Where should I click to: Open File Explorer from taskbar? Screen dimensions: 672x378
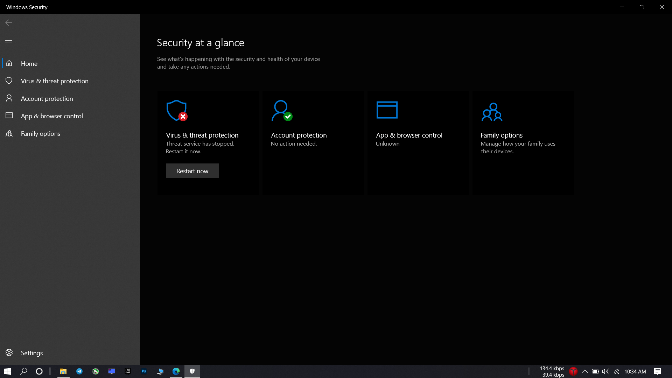(63, 371)
